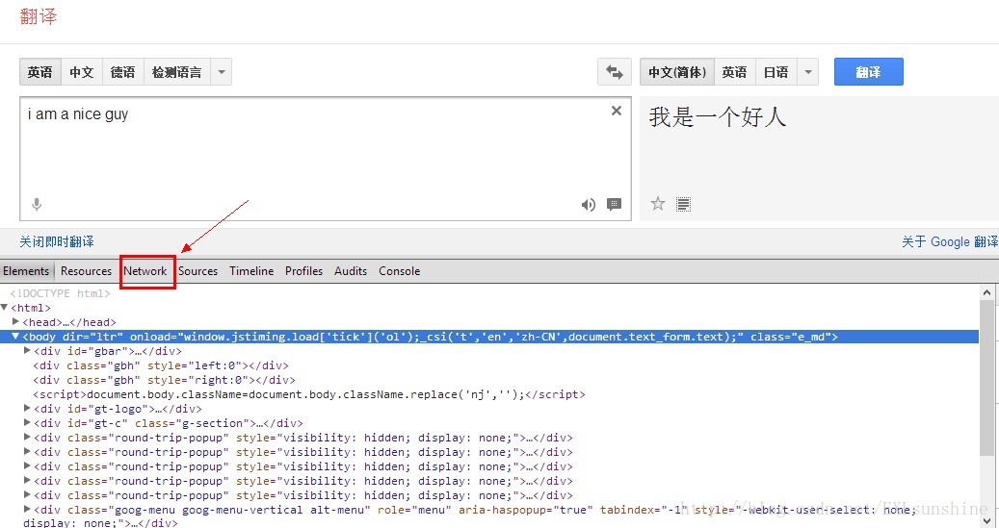
Task: Switch to the Audits tab
Action: click(351, 271)
